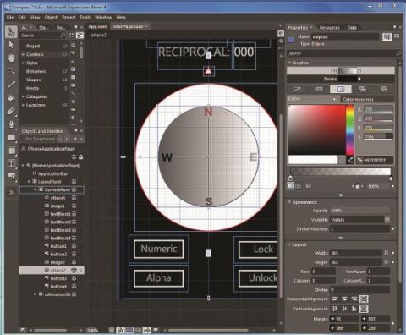The height and width of the screenshot is (335, 406).
Task: Show the Properties view button beside Name
Action: (387, 36)
